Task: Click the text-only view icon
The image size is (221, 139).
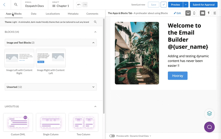Action: (x=215, y=13)
